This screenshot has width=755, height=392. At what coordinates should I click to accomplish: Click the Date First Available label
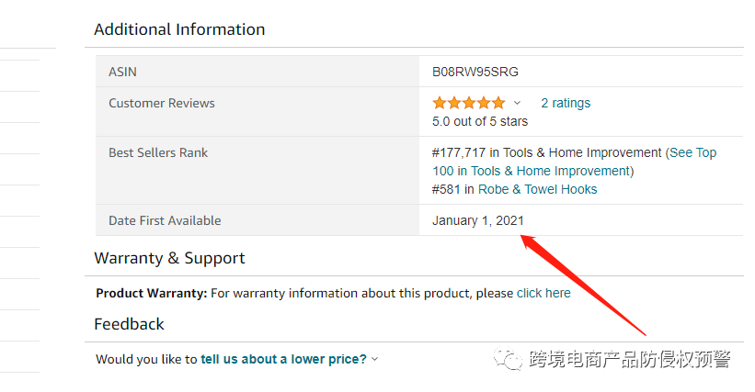pos(165,220)
